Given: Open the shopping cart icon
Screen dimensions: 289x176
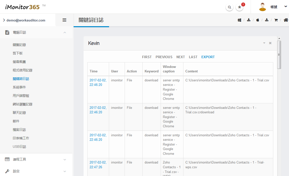Looking at the screenshot, I should point(276,20).
